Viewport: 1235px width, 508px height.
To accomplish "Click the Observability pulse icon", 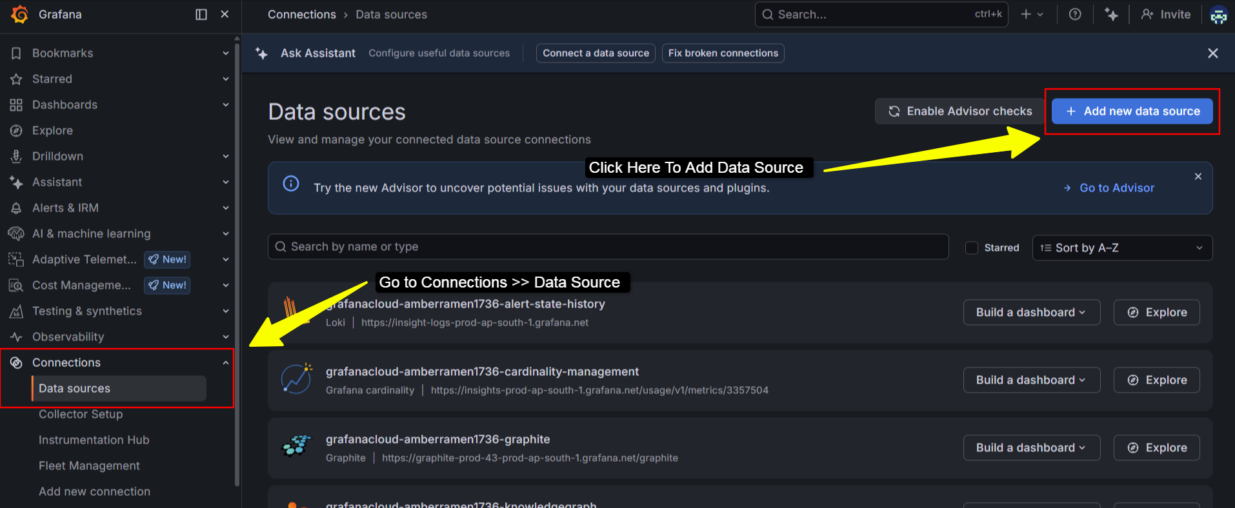I will [x=16, y=337].
